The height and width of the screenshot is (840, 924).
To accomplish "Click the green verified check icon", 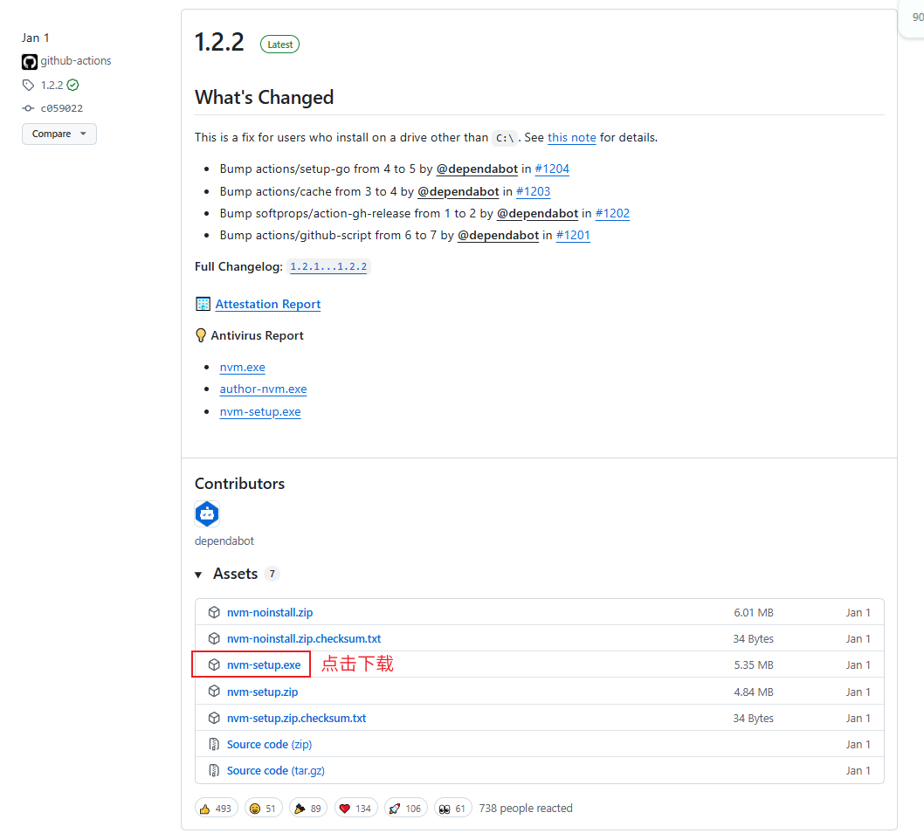I will click(72, 85).
